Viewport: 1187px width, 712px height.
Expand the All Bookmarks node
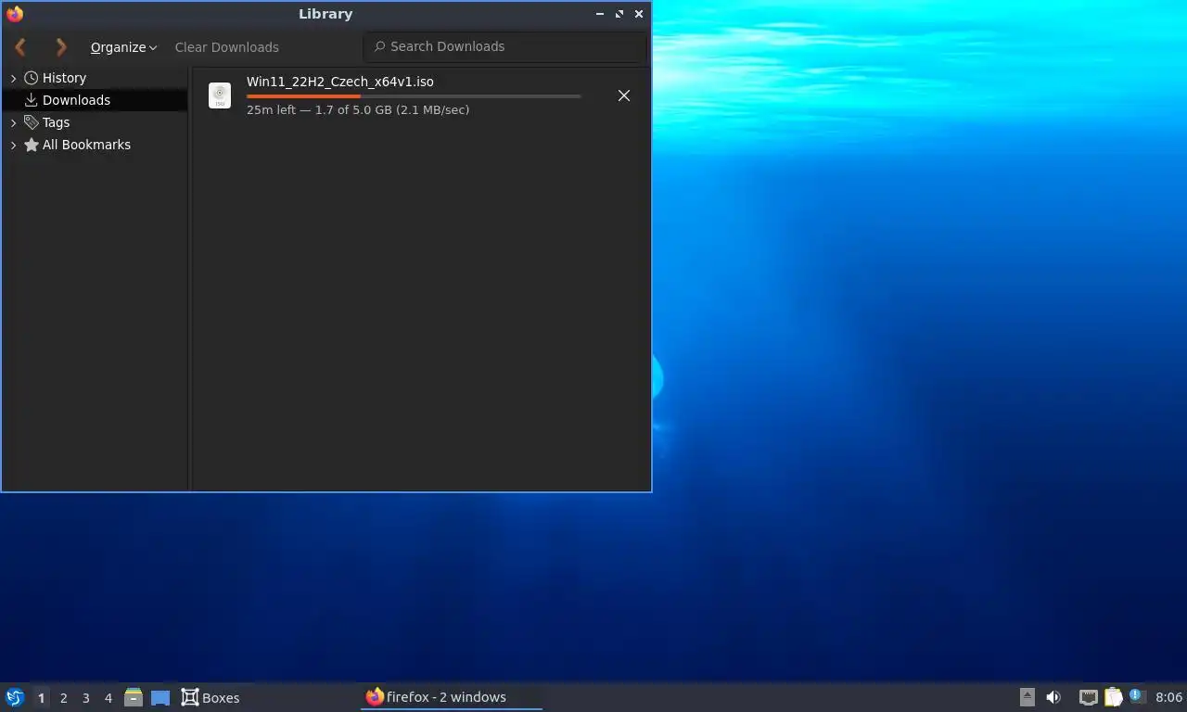point(13,145)
